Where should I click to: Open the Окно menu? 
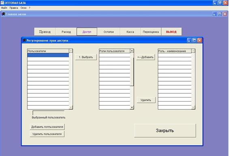pos(24,8)
